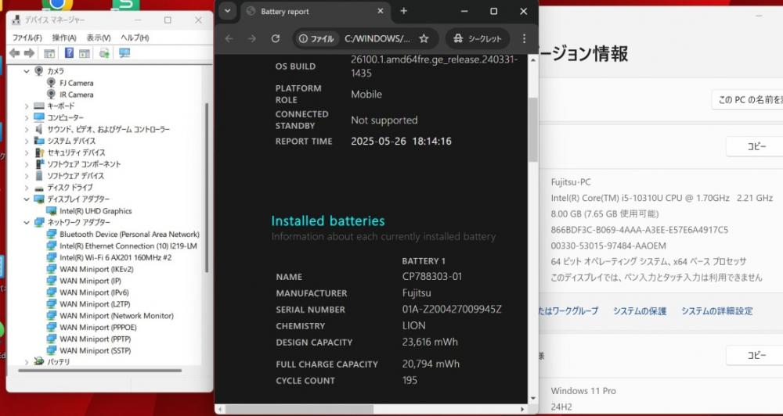Click the scan for hardware changes monitor icon
783x416 pixels.
tap(124, 53)
